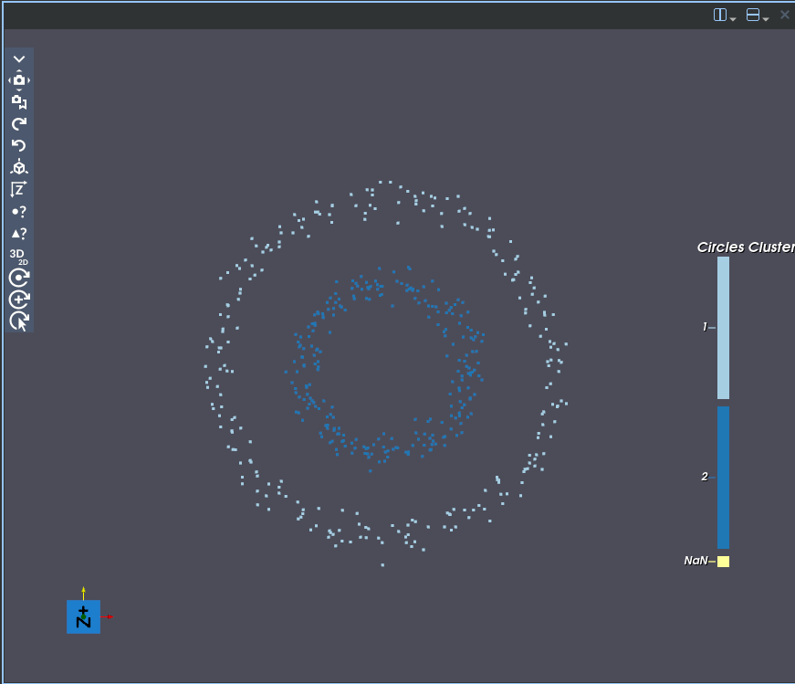Click the NaN color swatch in the legend
Viewport: 795px width, 684px height.
(x=722, y=561)
